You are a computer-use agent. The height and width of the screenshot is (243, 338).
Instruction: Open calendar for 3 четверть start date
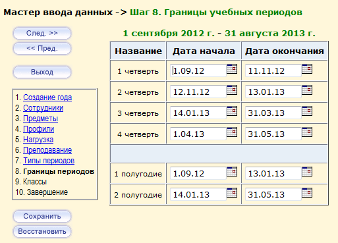tap(232, 111)
